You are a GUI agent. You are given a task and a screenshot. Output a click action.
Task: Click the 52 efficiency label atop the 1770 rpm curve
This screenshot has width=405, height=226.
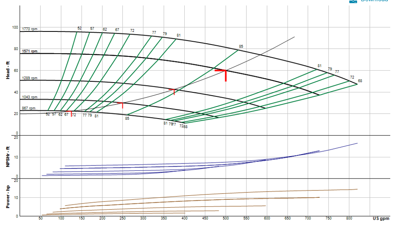(x=79, y=28)
